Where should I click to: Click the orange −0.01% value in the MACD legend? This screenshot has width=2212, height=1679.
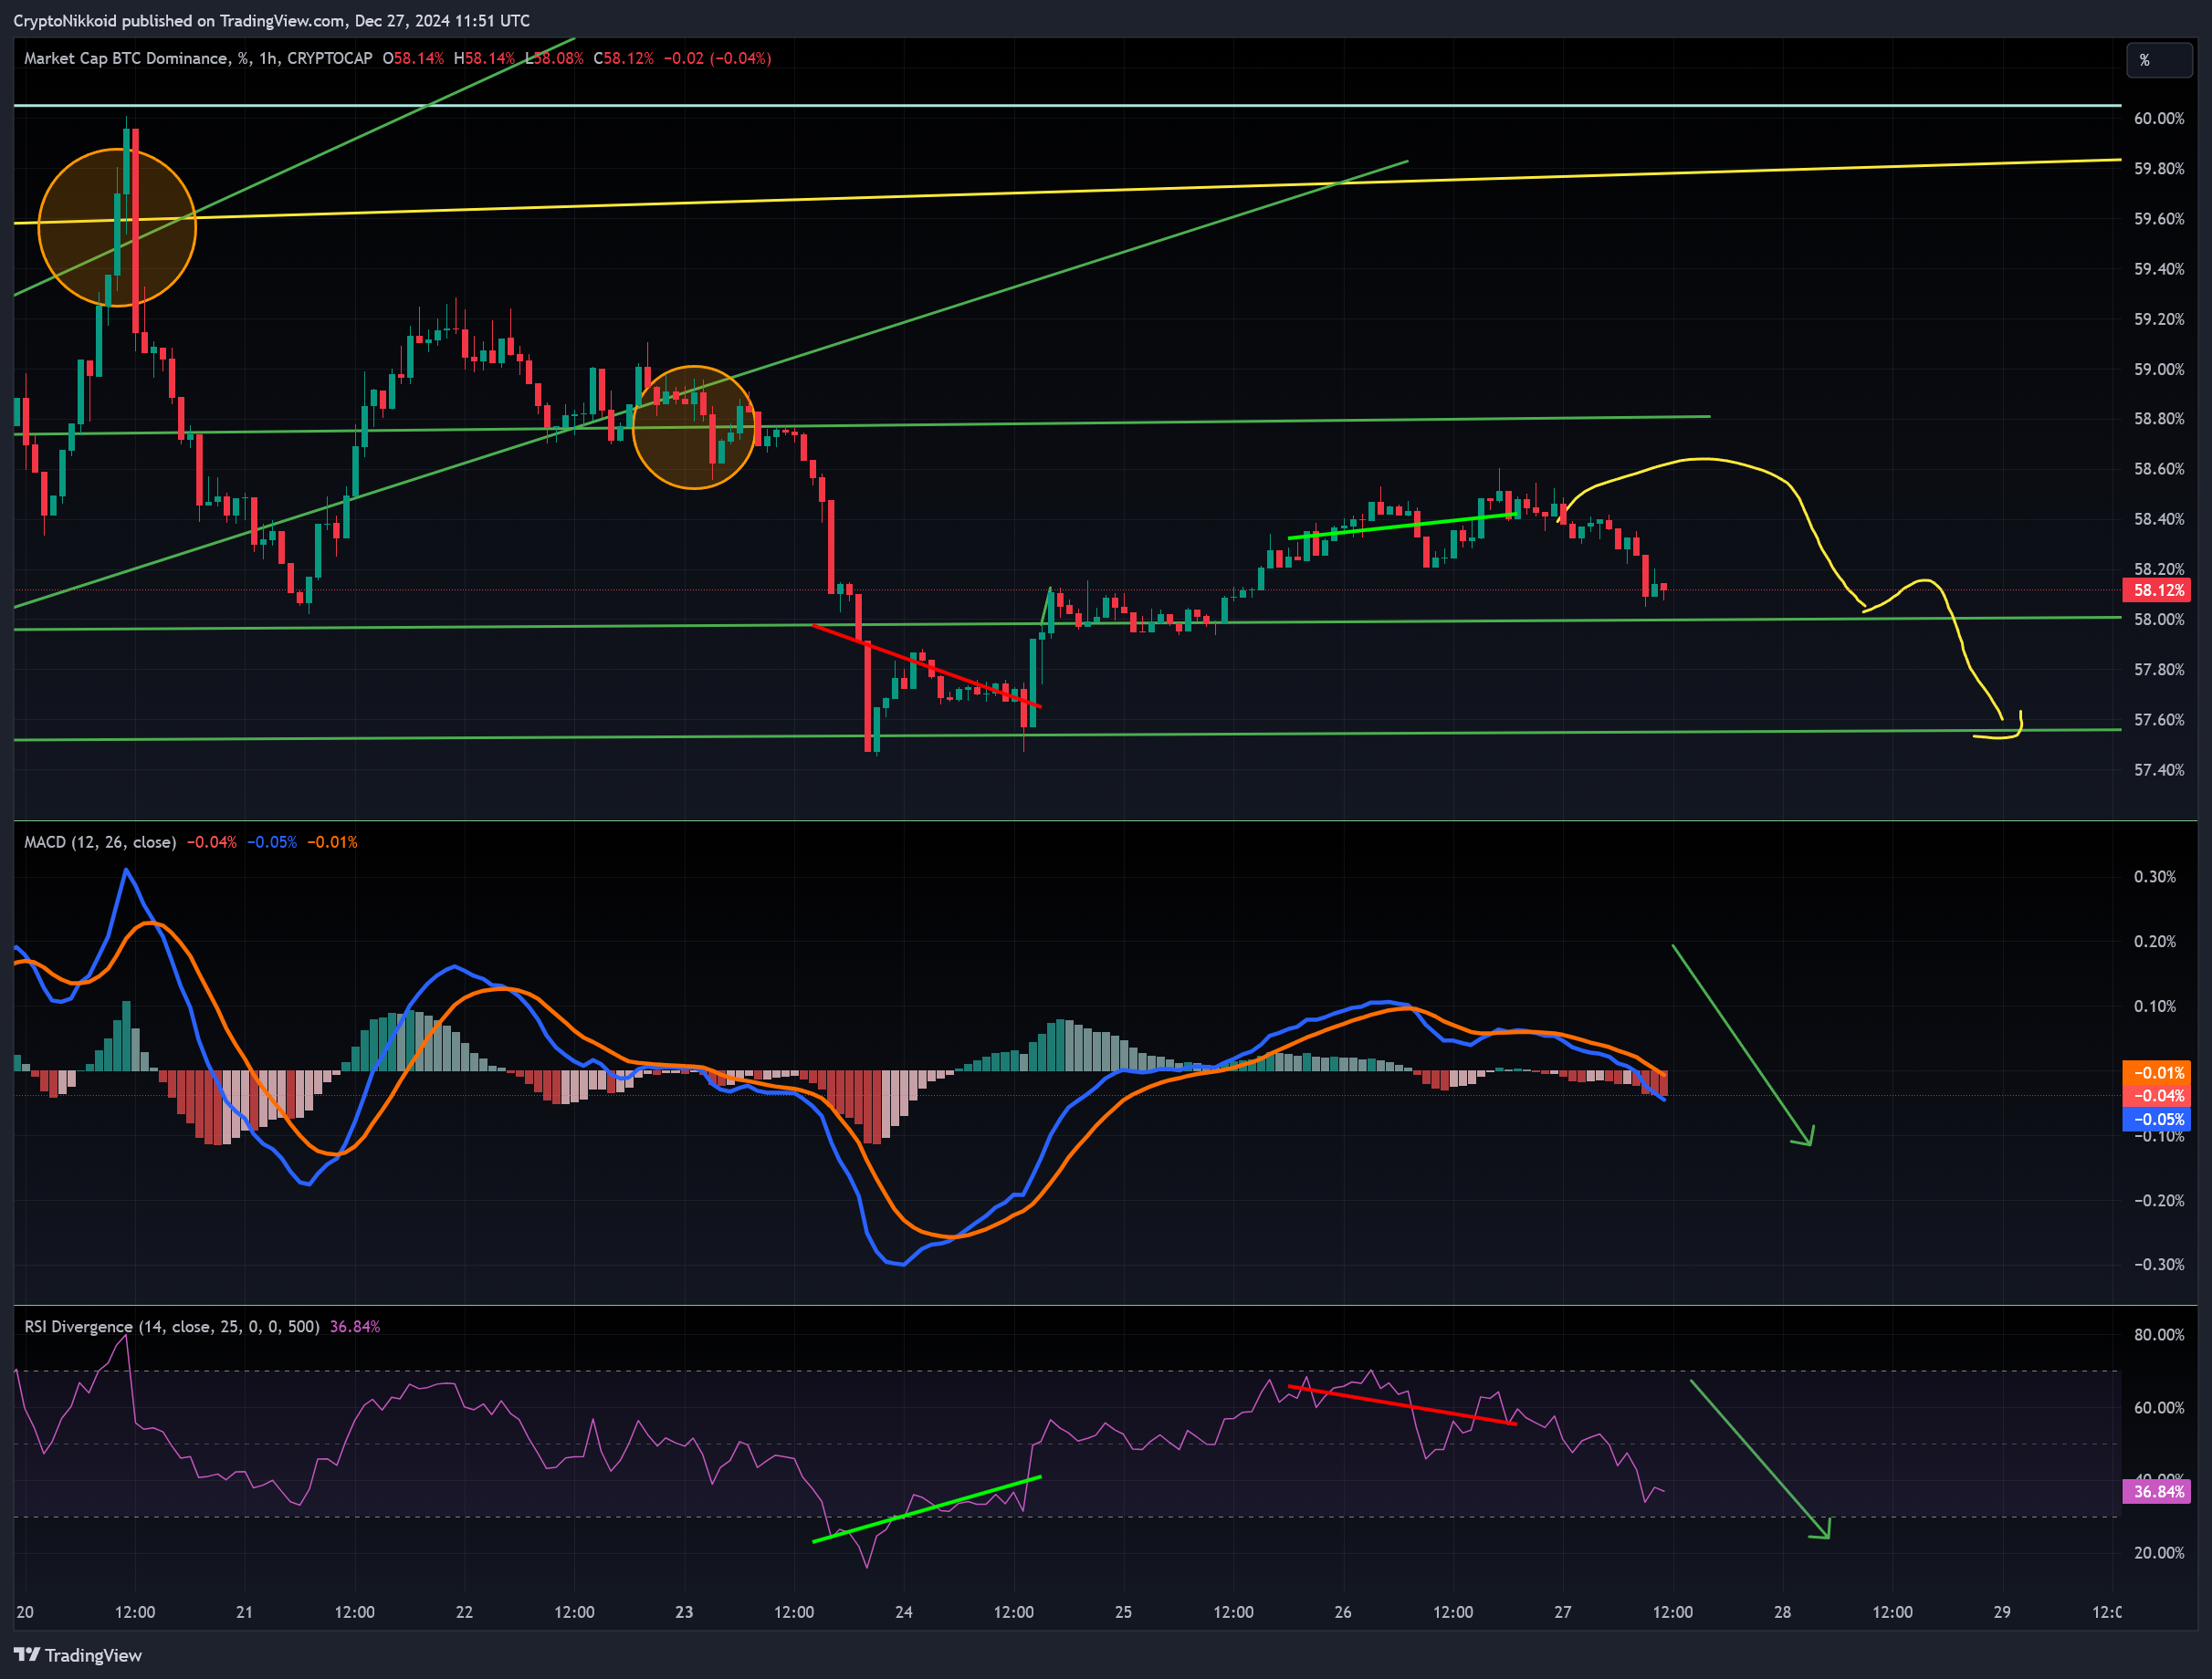coord(332,842)
